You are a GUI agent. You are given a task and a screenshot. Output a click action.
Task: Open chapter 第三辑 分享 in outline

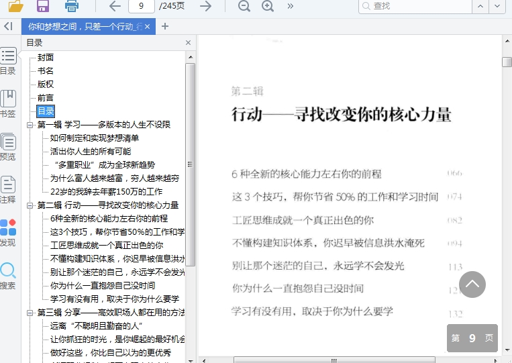(x=111, y=313)
